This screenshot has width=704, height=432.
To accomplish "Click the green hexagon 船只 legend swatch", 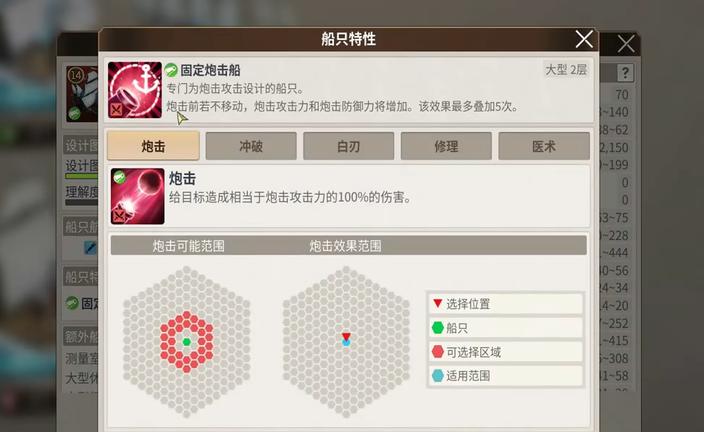I will [x=437, y=328].
